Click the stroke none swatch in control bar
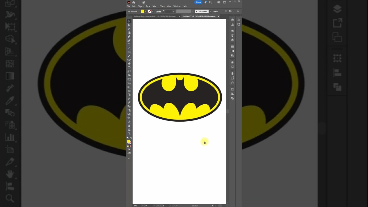 149,11
